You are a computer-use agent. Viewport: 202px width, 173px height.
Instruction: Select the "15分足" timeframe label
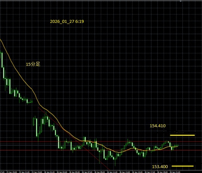click(33, 64)
